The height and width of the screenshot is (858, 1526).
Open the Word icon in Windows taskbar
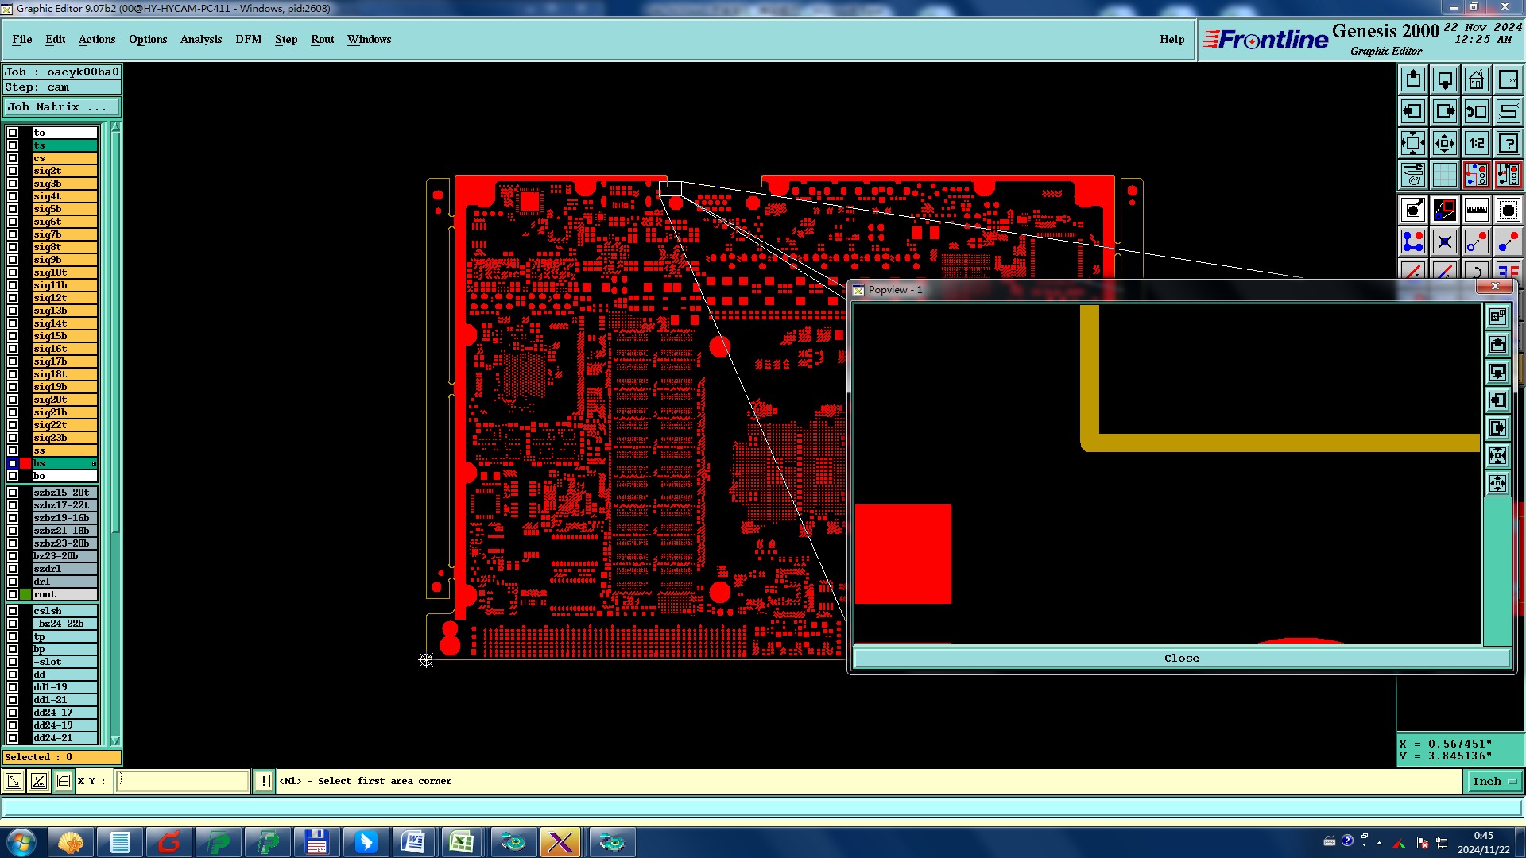point(412,841)
